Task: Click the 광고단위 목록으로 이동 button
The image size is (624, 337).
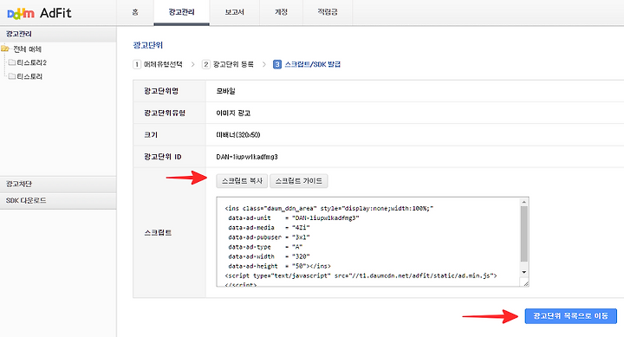Action: click(570, 316)
